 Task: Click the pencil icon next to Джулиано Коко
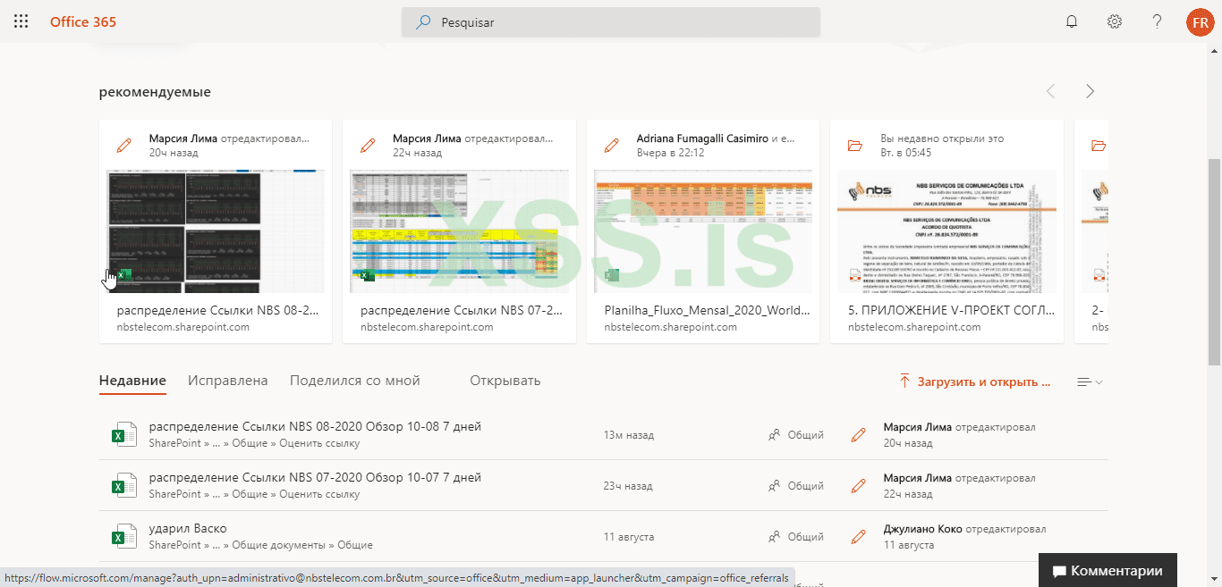click(x=858, y=536)
